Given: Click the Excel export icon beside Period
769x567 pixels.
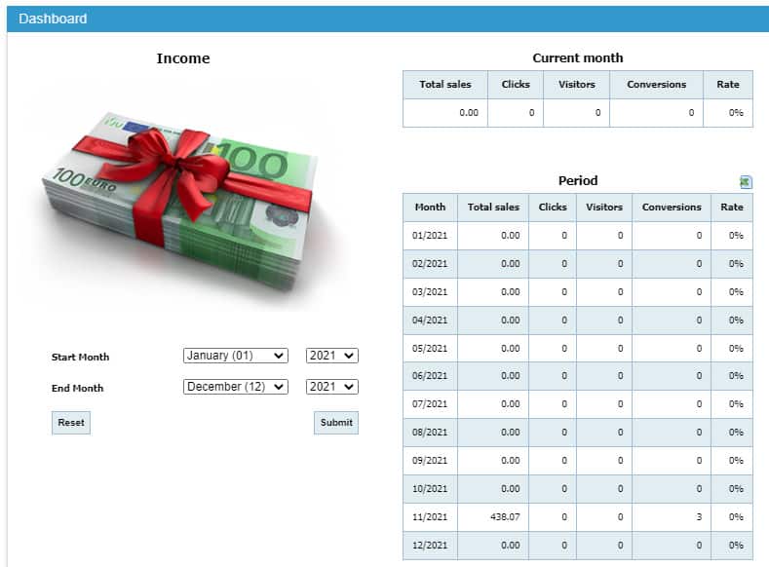Looking at the screenshot, I should (x=746, y=182).
